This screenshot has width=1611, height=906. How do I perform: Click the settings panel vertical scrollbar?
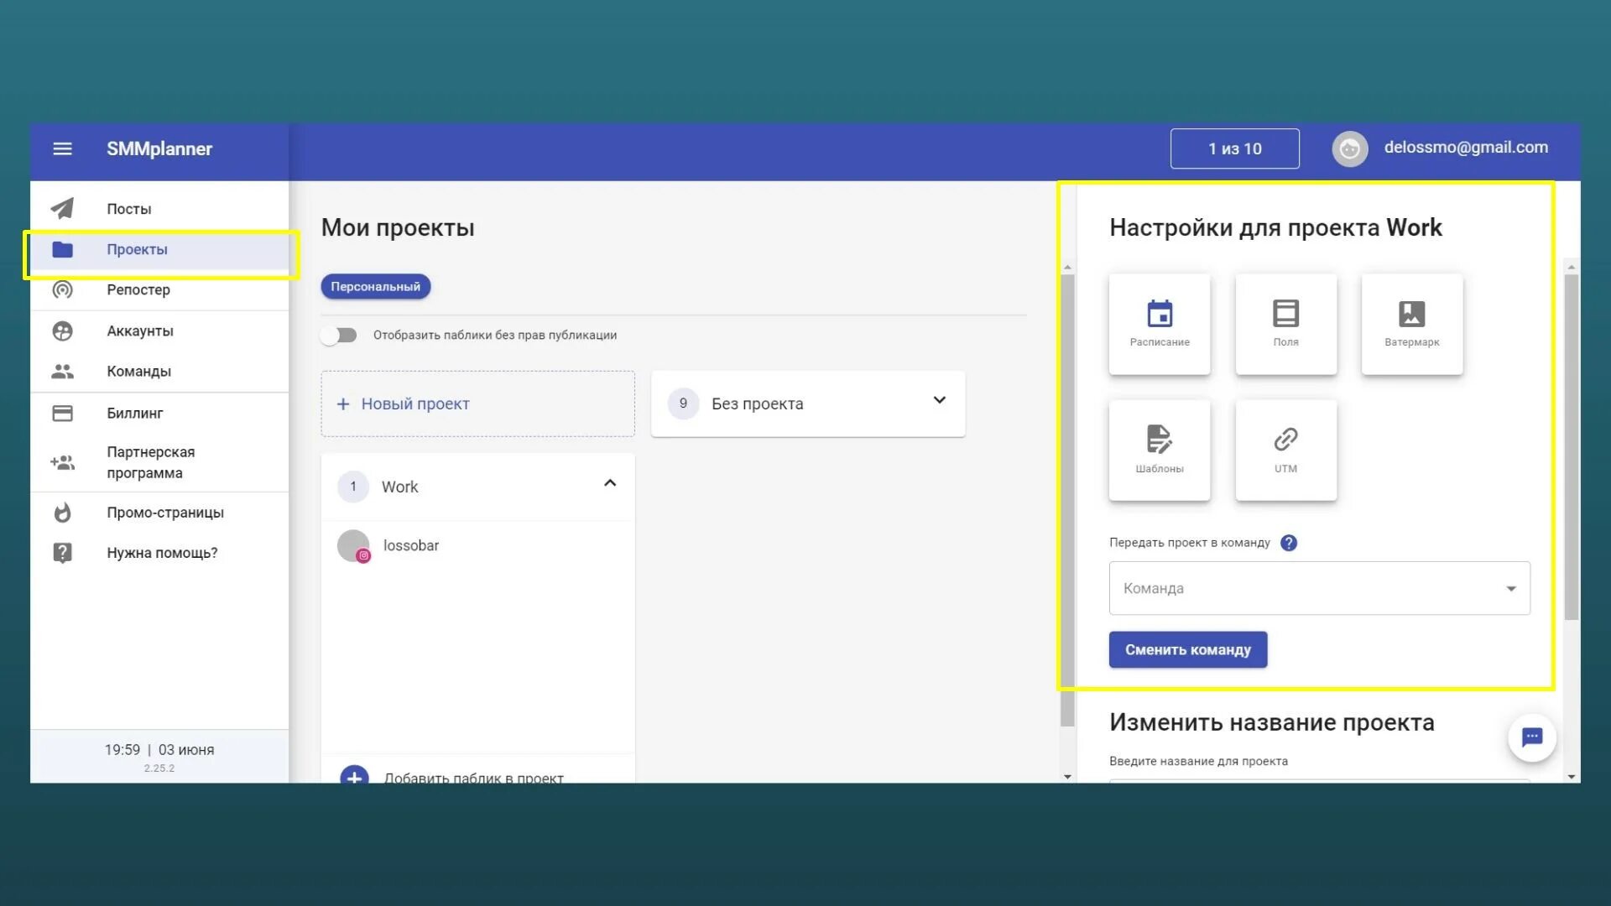[x=1571, y=445]
